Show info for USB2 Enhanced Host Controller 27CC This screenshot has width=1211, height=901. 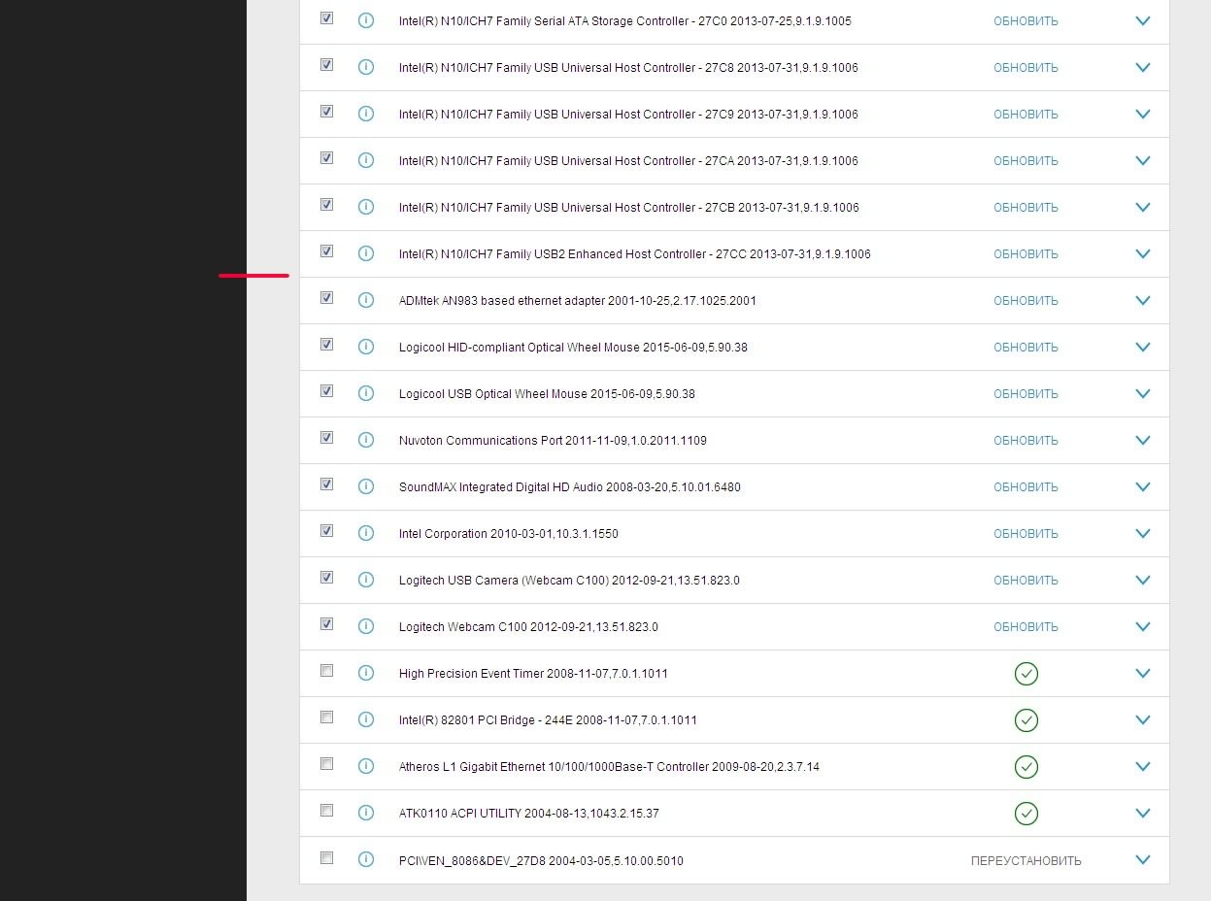coord(366,253)
